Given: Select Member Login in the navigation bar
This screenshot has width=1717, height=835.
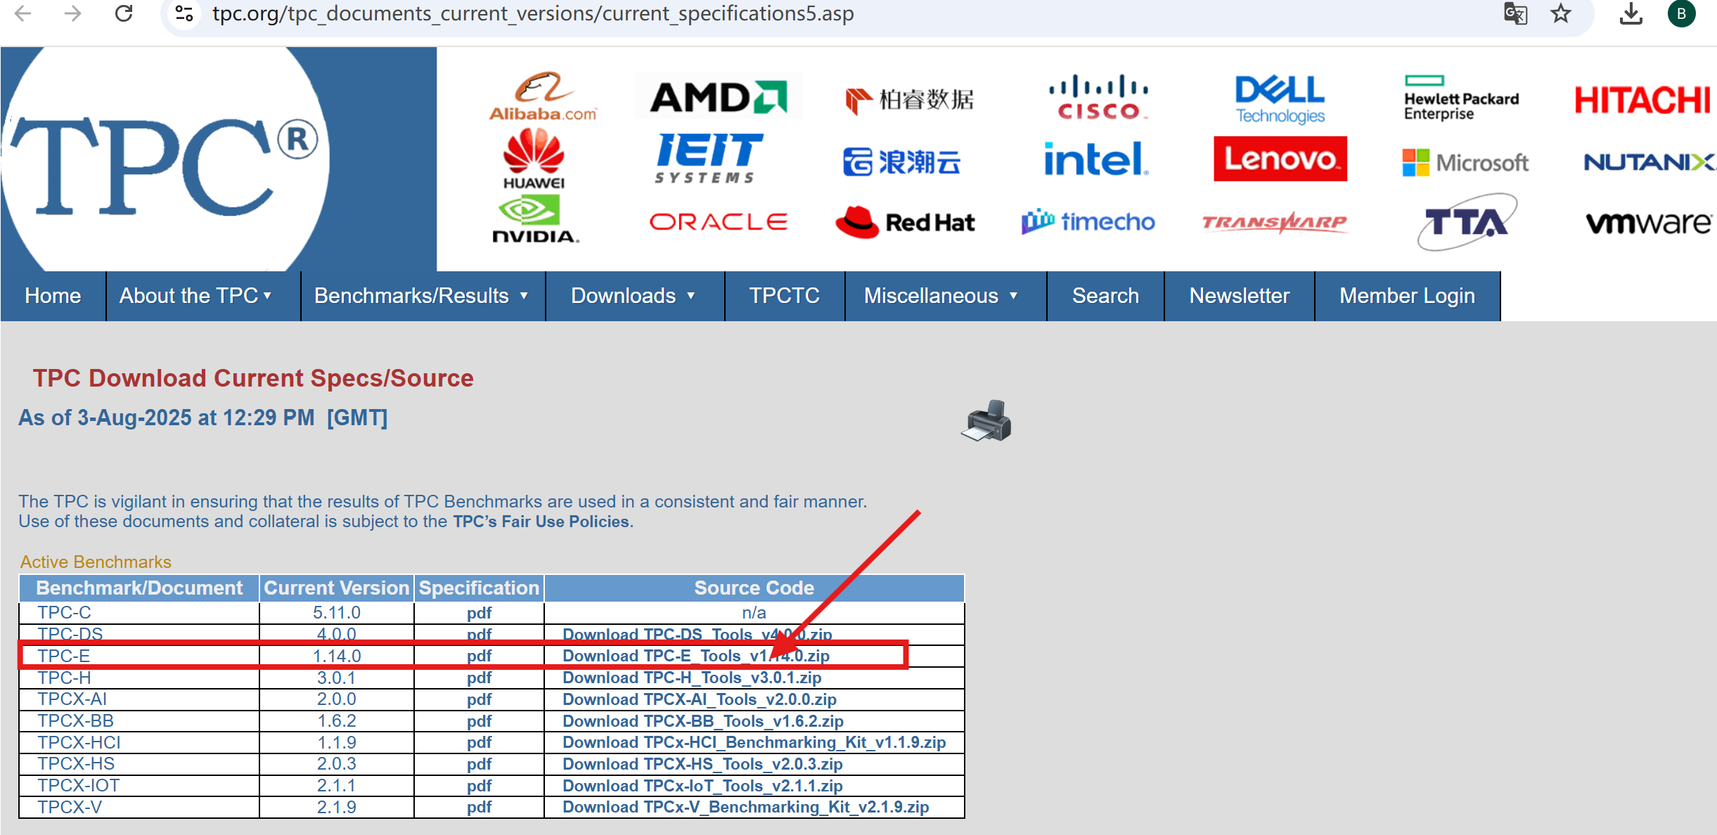Looking at the screenshot, I should [x=1406, y=296].
